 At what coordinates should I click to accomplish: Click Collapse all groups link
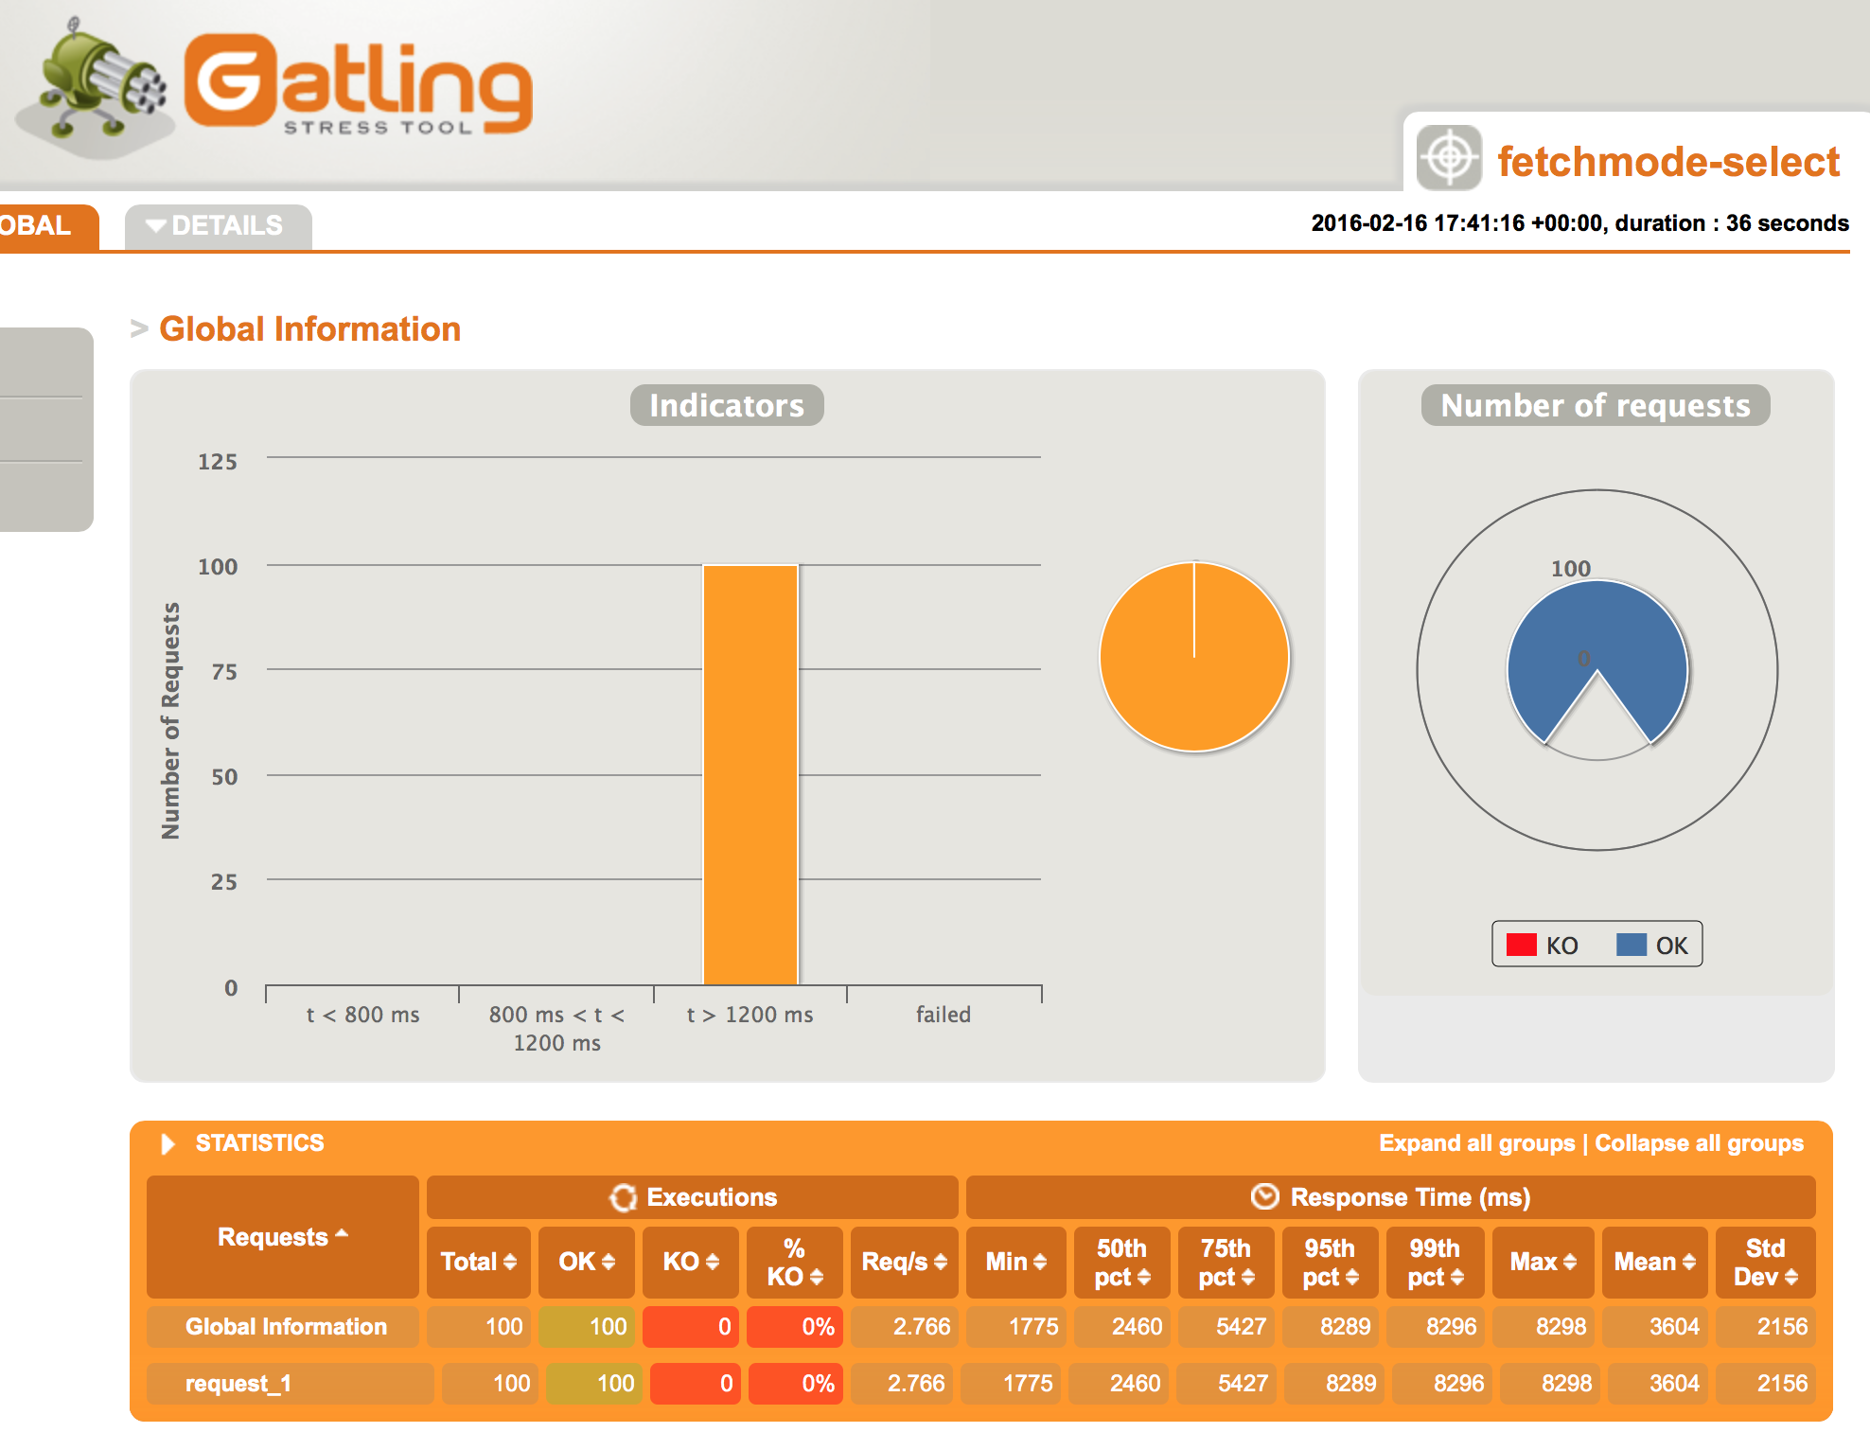(1699, 1143)
